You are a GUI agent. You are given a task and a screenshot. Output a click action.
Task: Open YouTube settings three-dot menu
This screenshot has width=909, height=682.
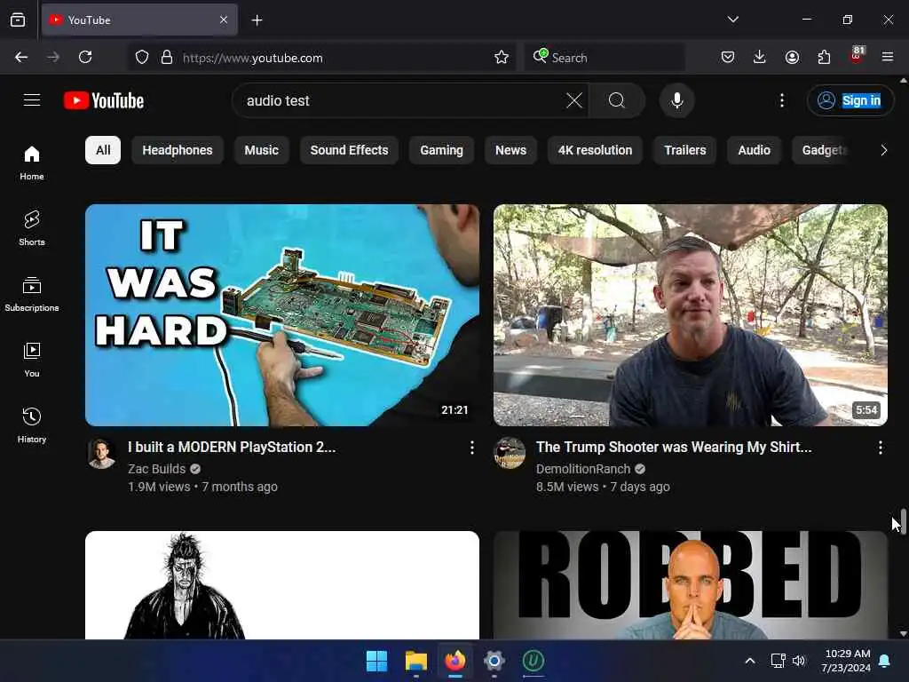pyautogui.click(x=782, y=100)
